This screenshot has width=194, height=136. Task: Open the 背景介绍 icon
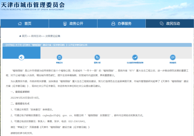(x=97, y=57)
